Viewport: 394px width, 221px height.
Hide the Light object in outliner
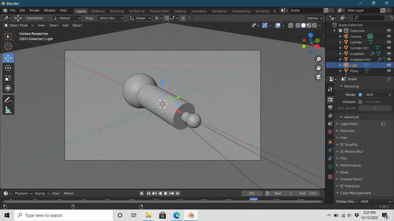[389, 65]
